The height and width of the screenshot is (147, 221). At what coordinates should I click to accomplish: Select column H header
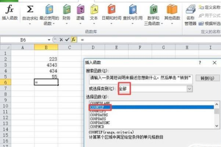point(187,47)
